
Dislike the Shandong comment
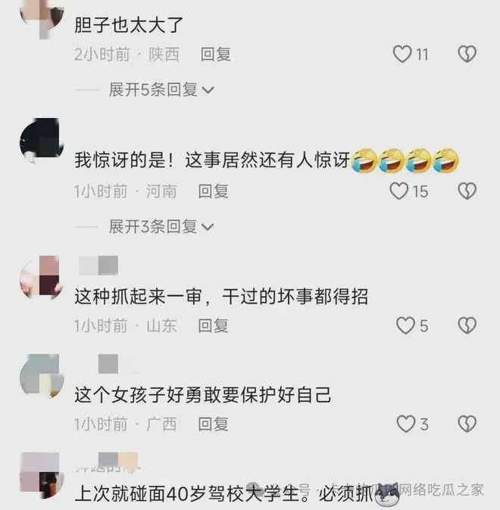[467, 325]
